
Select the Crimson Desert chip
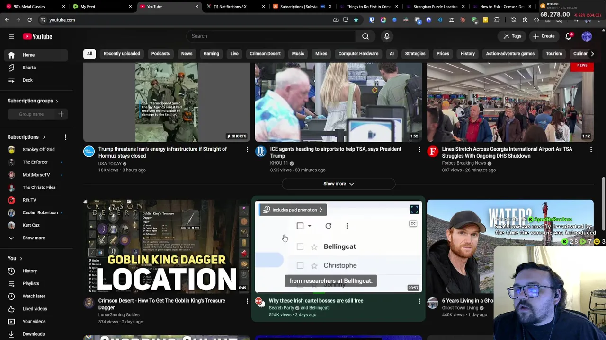[x=265, y=54]
